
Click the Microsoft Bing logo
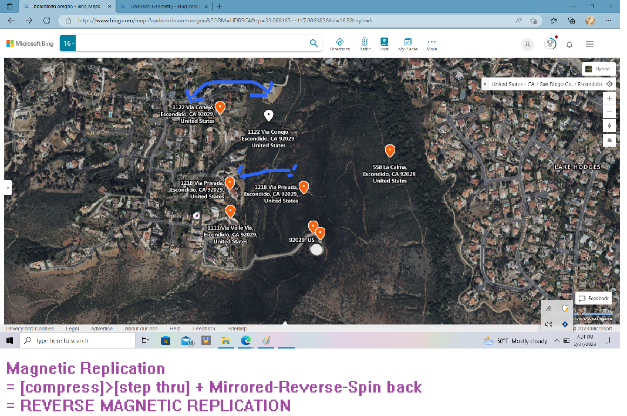pyautogui.click(x=30, y=43)
